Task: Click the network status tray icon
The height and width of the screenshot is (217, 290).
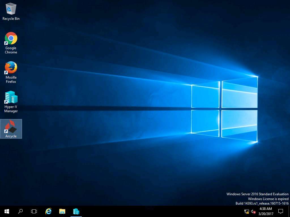Action: pyautogui.click(x=247, y=211)
